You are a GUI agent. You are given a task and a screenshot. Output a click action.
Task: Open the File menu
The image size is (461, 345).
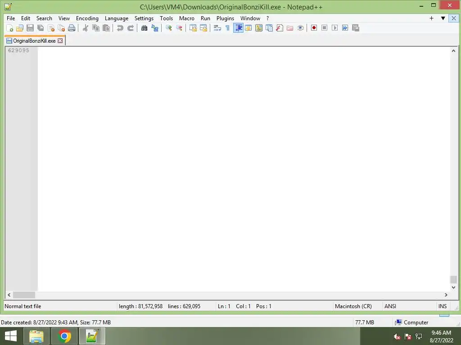click(x=11, y=18)
